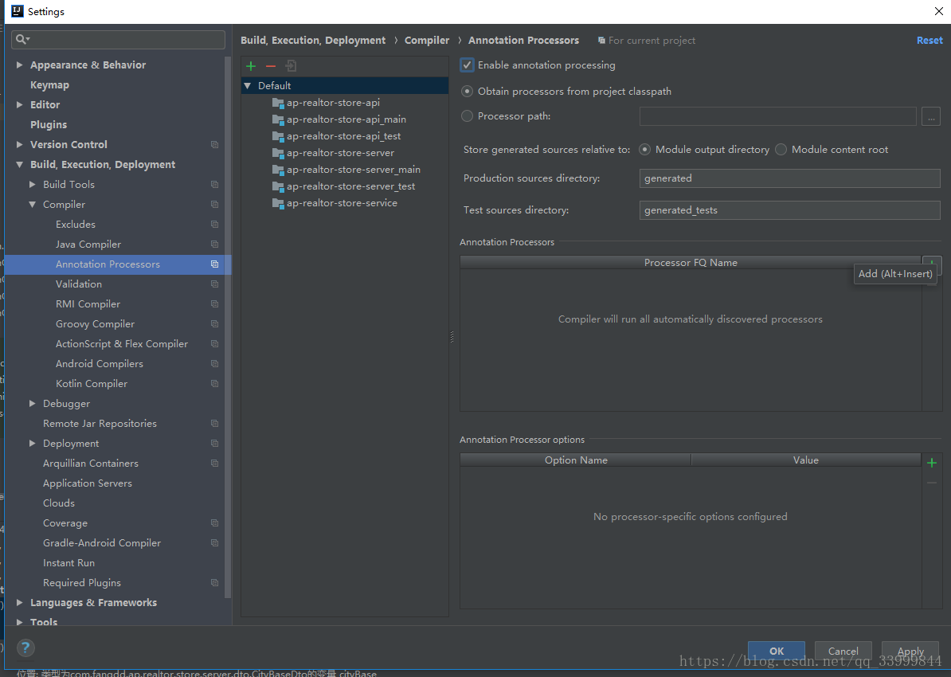
Task: Click folder icon of ap-realtor-store-service module
Action: tap(278, 203)
